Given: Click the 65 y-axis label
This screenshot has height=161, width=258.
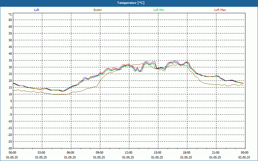Looking at the screenshot, I should [x=10, y=20].
